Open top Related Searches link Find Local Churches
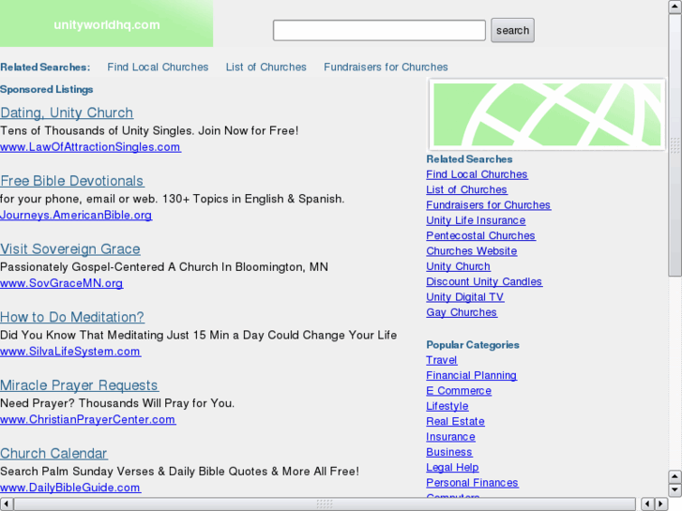 158,67
